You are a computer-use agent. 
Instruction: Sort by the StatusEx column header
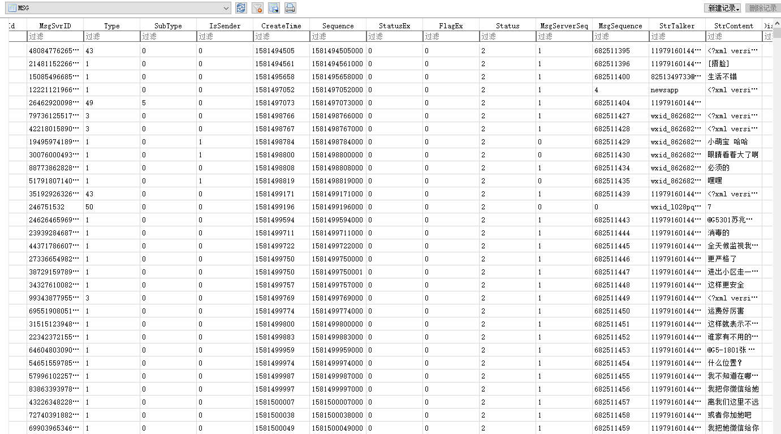(x=395, y=25)
